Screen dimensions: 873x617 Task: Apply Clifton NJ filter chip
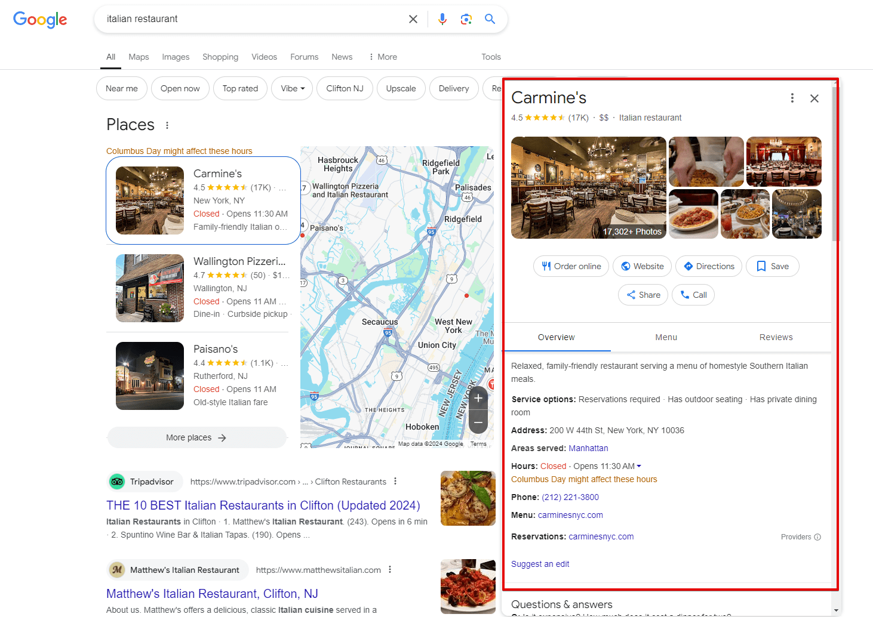point(345,88)
